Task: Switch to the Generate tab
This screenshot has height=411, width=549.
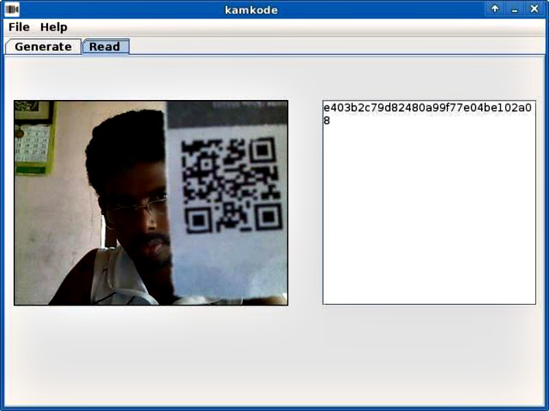Action: pyautogui.click(x=43, y=47)
